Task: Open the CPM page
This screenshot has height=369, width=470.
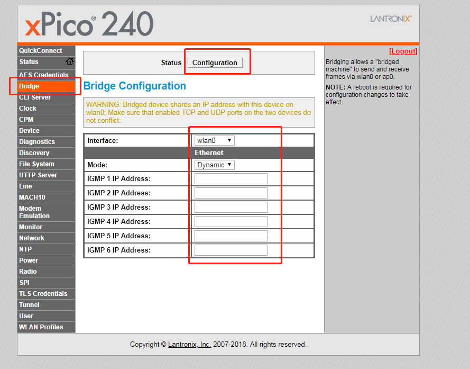Action: 46,120
